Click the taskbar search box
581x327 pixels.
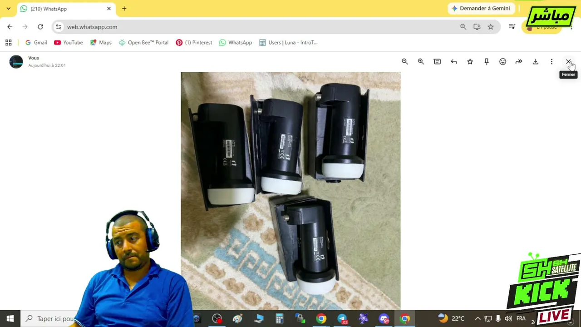point(50,318)
